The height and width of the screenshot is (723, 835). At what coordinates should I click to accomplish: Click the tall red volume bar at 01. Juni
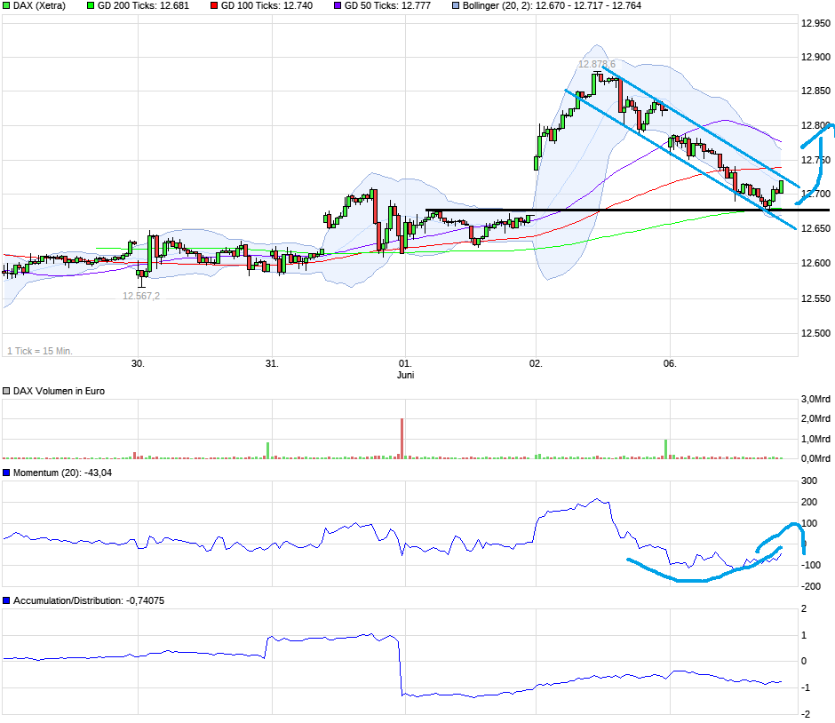pyautogui.click(x=402, y=438)
